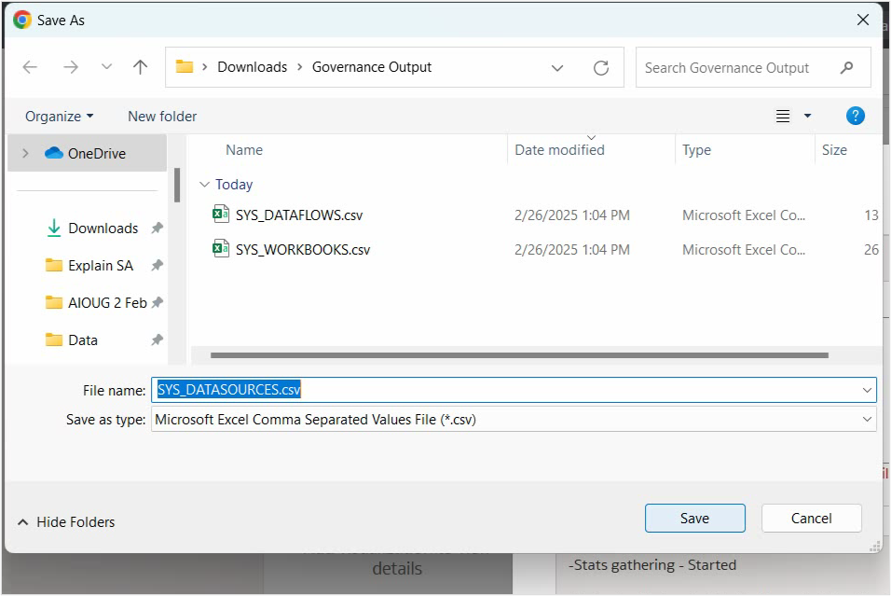Open the Help question mark icon

click(856, 116)
